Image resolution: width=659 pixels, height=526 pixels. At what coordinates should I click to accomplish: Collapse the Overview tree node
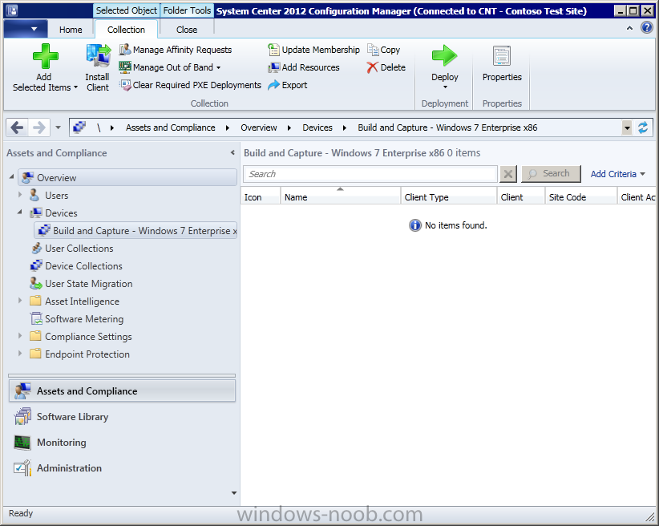11,177
